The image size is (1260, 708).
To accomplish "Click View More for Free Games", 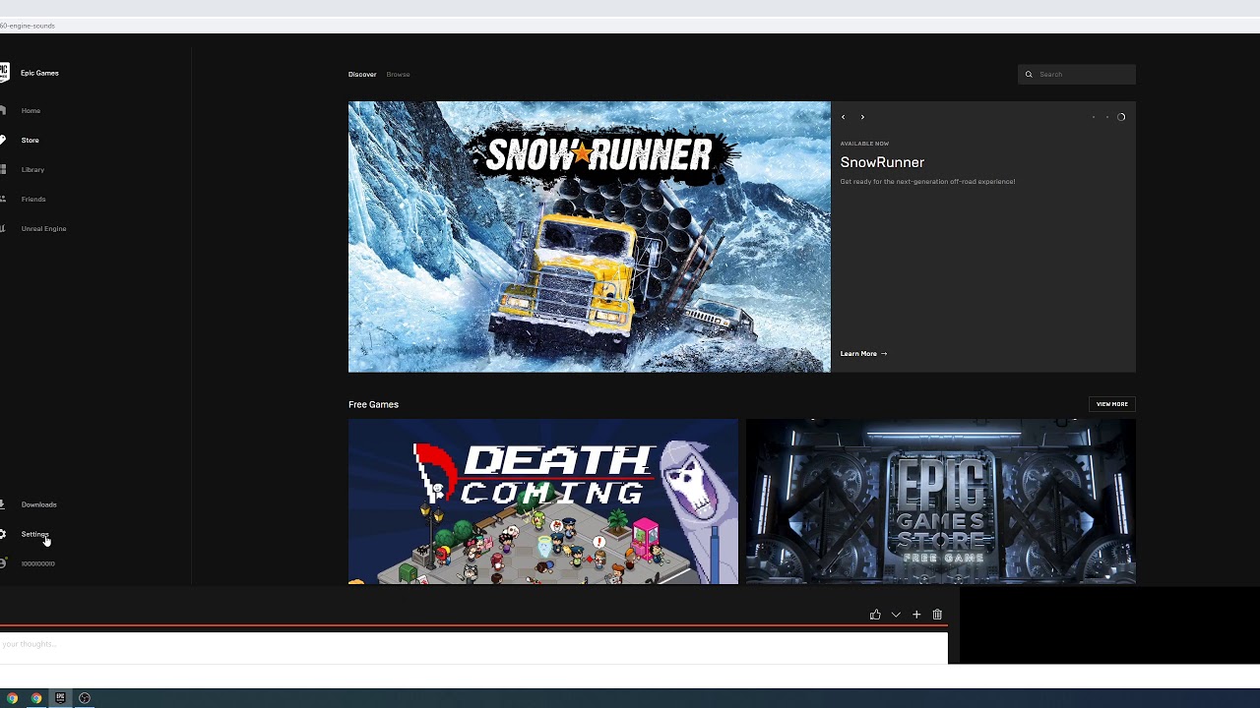I will pos(1112,404).
